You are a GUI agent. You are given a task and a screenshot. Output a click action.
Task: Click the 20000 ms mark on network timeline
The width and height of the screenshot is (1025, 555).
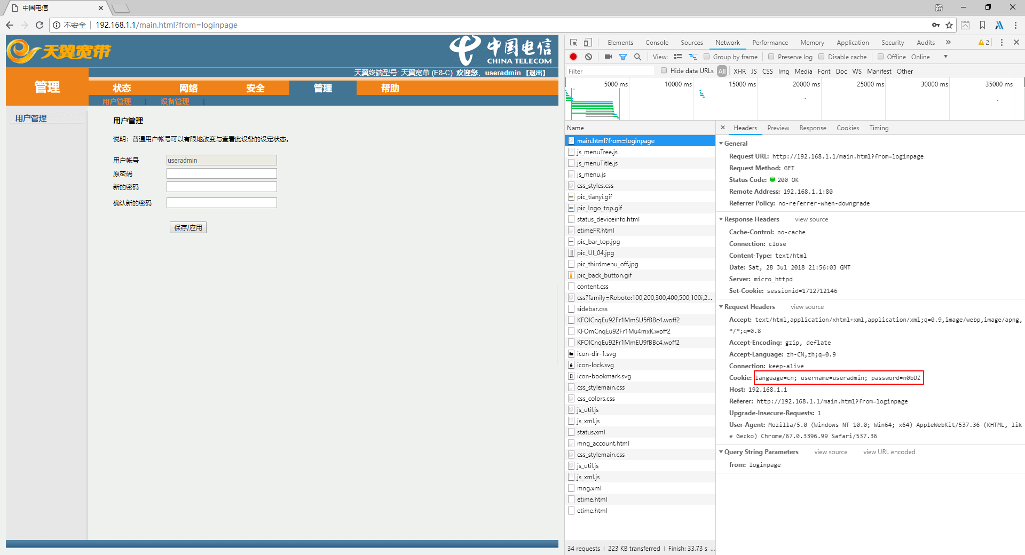tap(806, 84)
